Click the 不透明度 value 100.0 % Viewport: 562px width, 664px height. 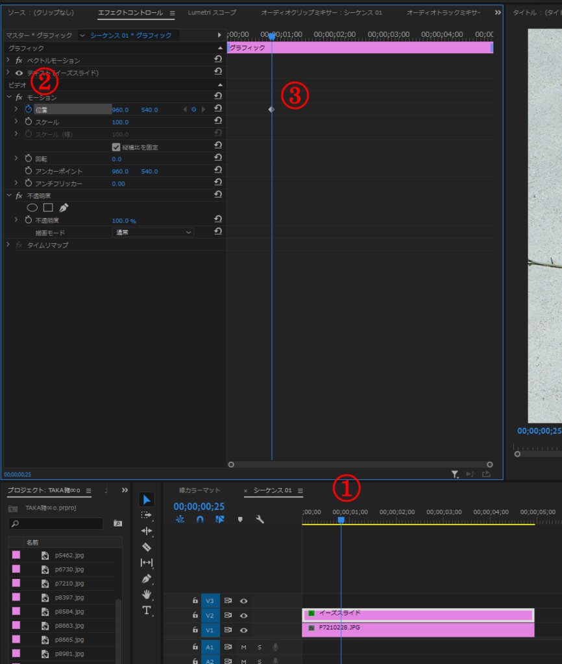click(x=124, y=220)
